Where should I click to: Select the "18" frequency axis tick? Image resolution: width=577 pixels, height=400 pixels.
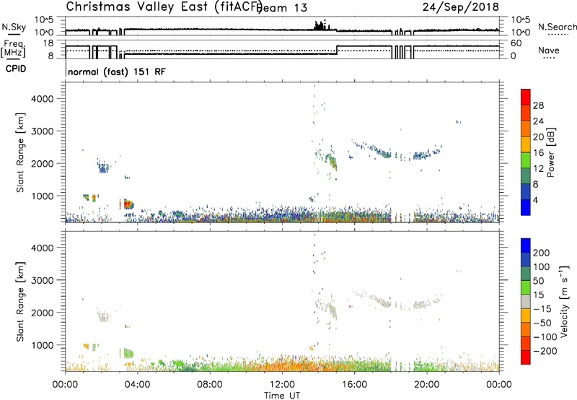pyautogui.click(x=48, y=43)
